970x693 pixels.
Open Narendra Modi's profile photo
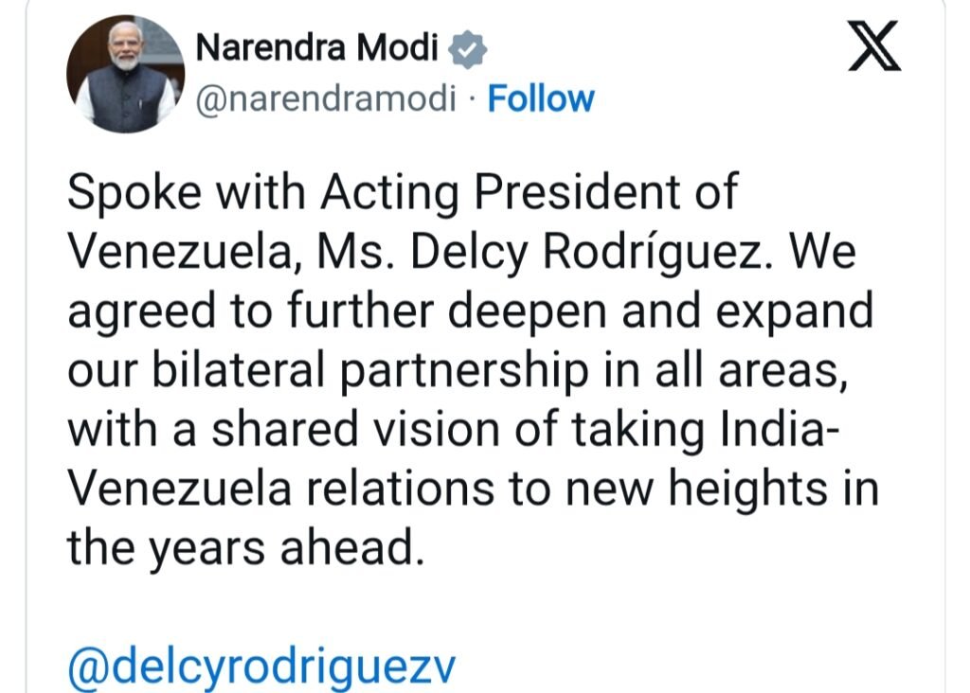[x=125, y=74]
